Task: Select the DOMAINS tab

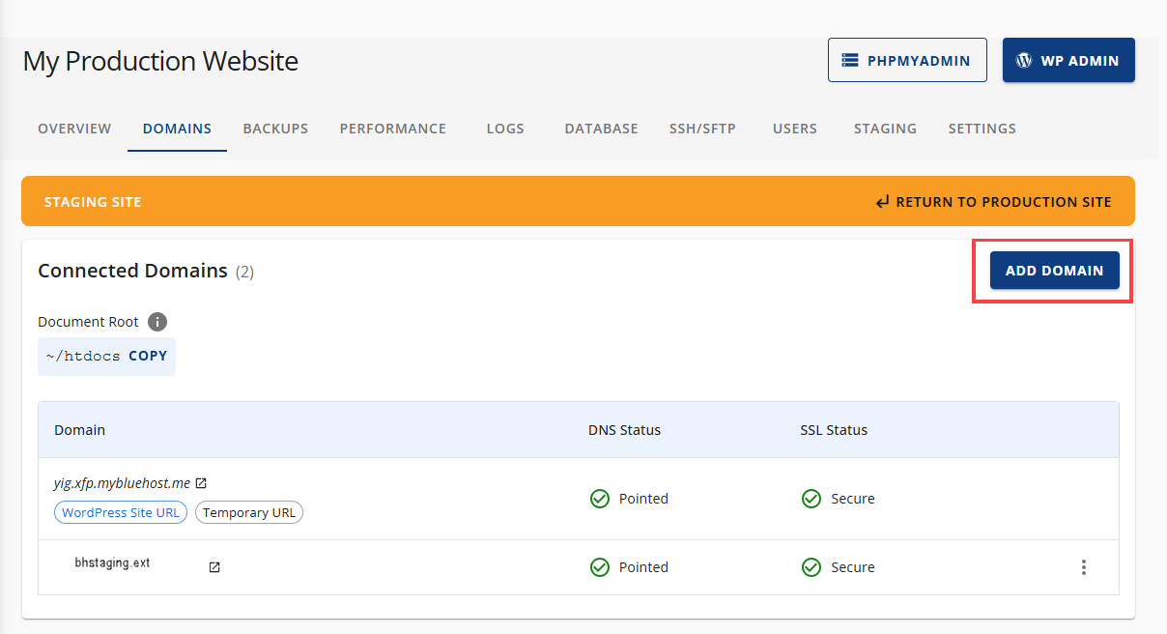Action: [177, 129]
